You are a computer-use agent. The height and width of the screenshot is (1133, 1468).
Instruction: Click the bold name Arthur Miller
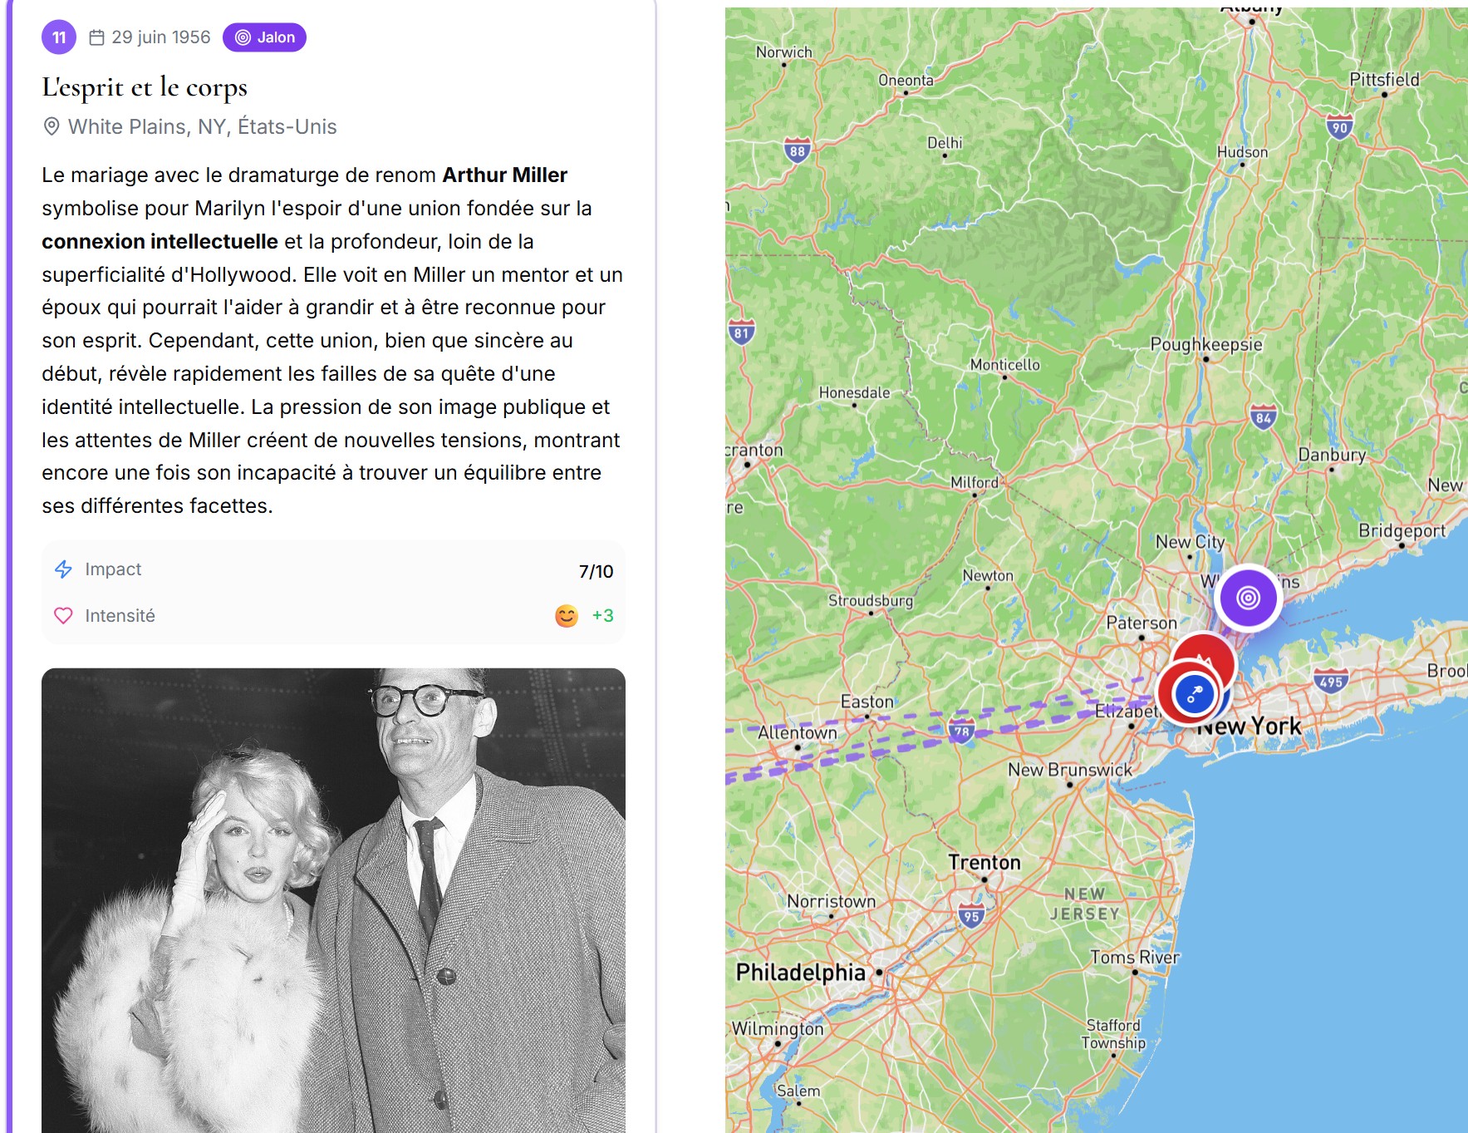(505, 175)
